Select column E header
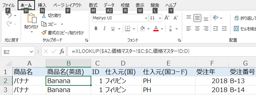Viewport: 256px width, 95px height. pos(169,63)
